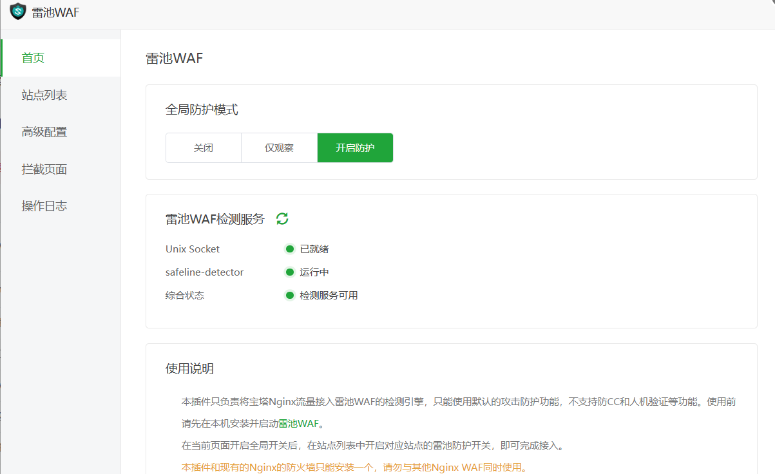This screenshot has width=775, height=474.
Task: Enable the 开启防护 protection mode
Action: coord(355,148)
